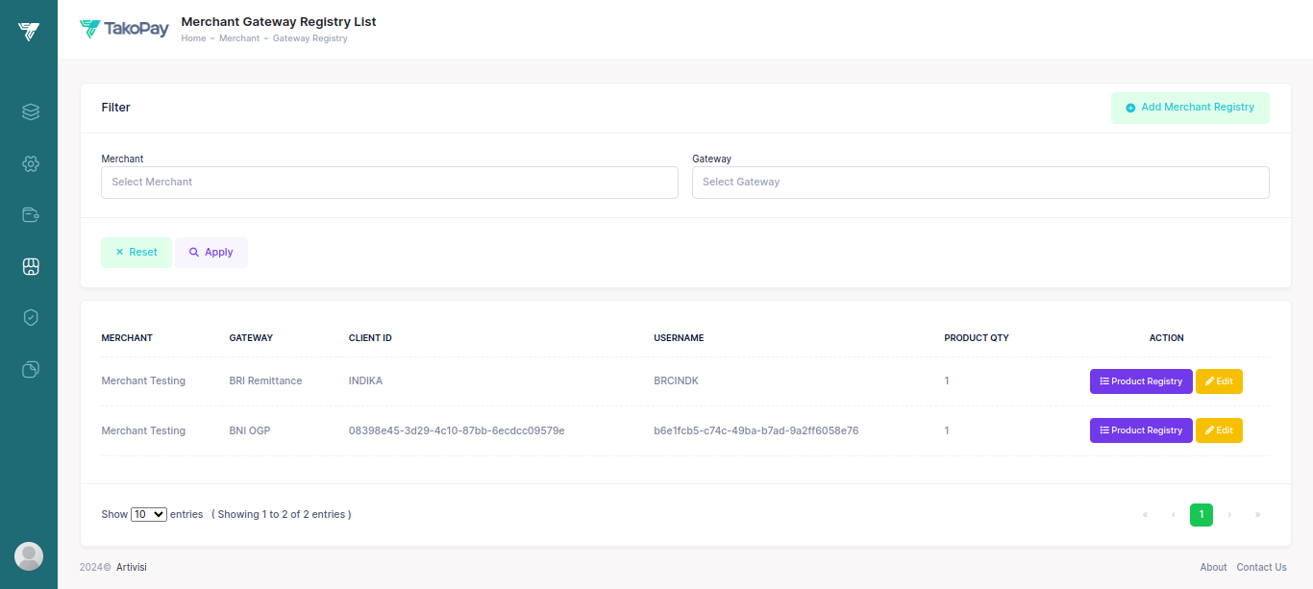
Task: Open Merchant in the breadcrumb trail
Action: pos(238,37)
